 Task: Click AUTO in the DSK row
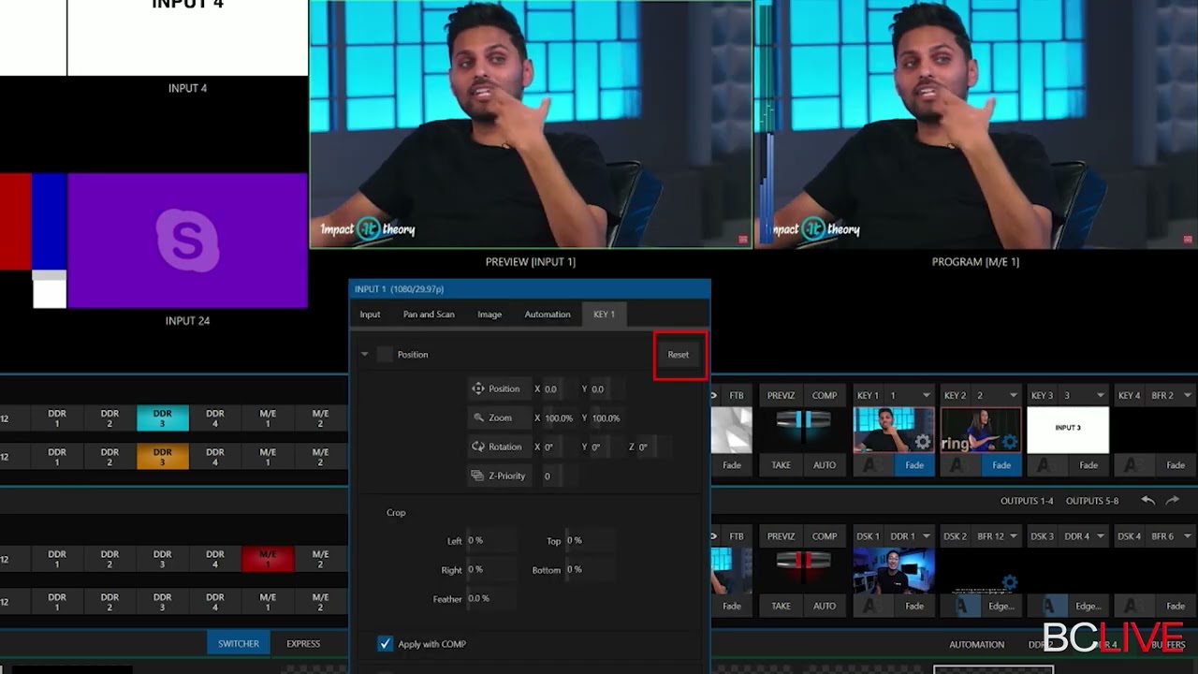[x=825, y=606]
